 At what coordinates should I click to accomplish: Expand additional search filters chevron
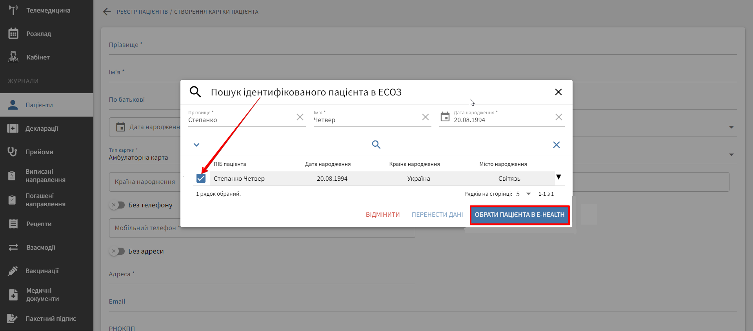click(196, 145)
